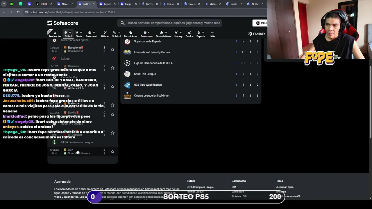Select the Saudi Pro League table row
Viewport: 372px width, 209px height.
(191, 74)
